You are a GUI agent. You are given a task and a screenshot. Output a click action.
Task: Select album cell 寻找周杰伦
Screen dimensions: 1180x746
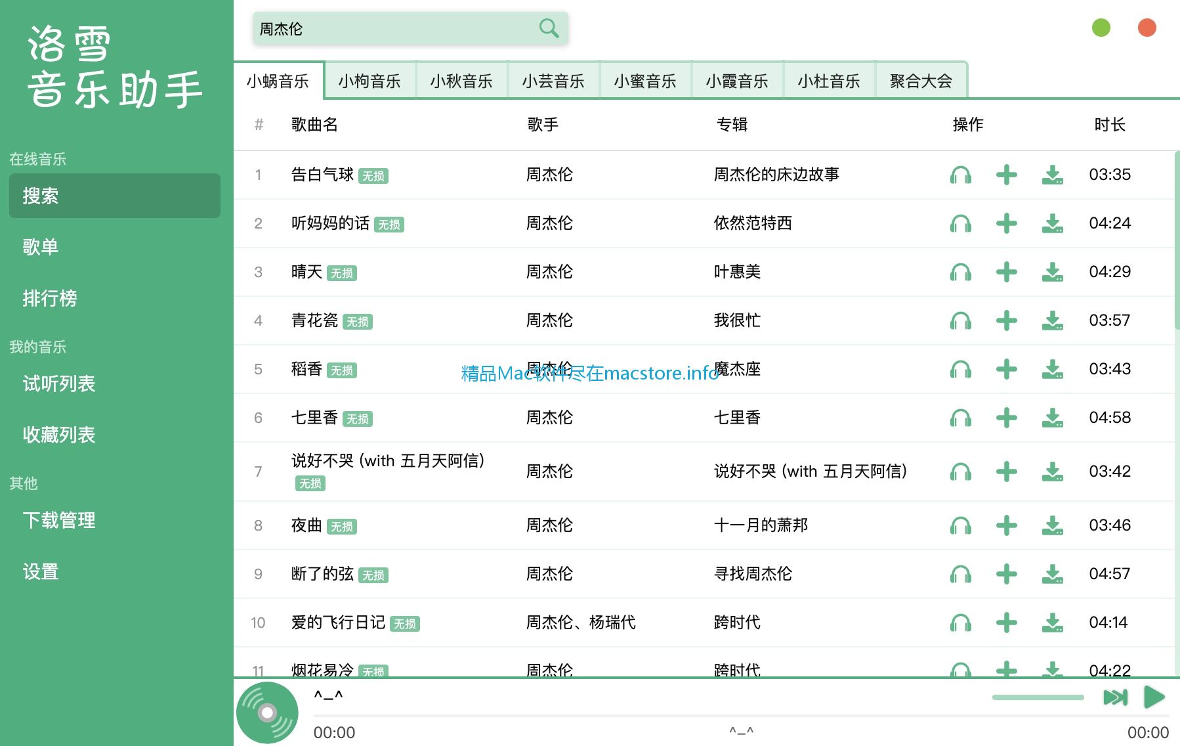[x=753, y=574]
